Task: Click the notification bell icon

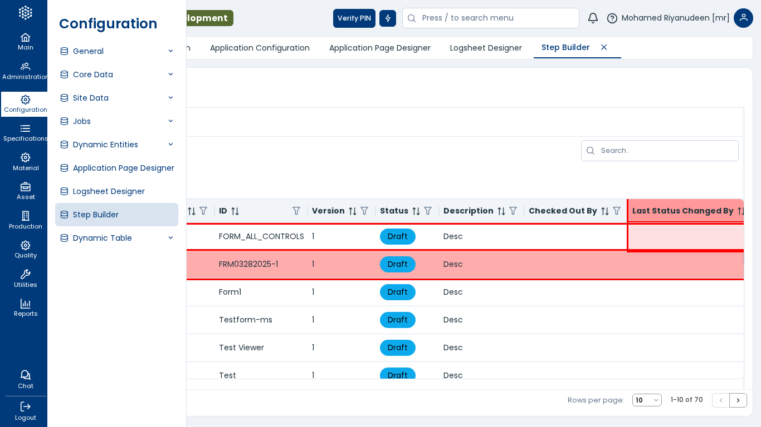Action: (x=593, y=18)
